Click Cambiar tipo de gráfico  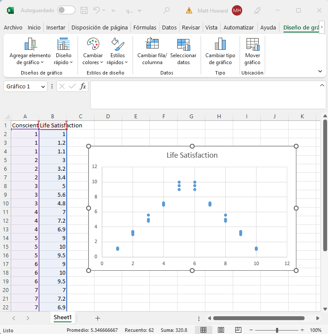coord(220,51)
